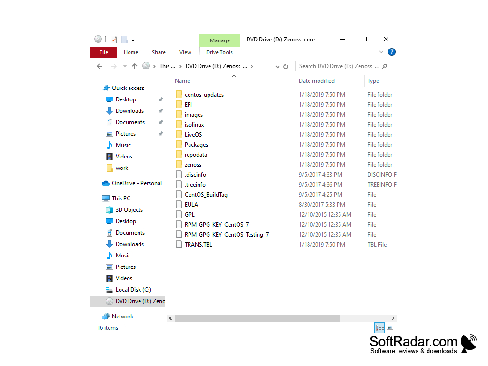The height and width of the screenshot is (366, 488).
Task: Open 3D Objects under This PC
Action: [x=129, y=210]
